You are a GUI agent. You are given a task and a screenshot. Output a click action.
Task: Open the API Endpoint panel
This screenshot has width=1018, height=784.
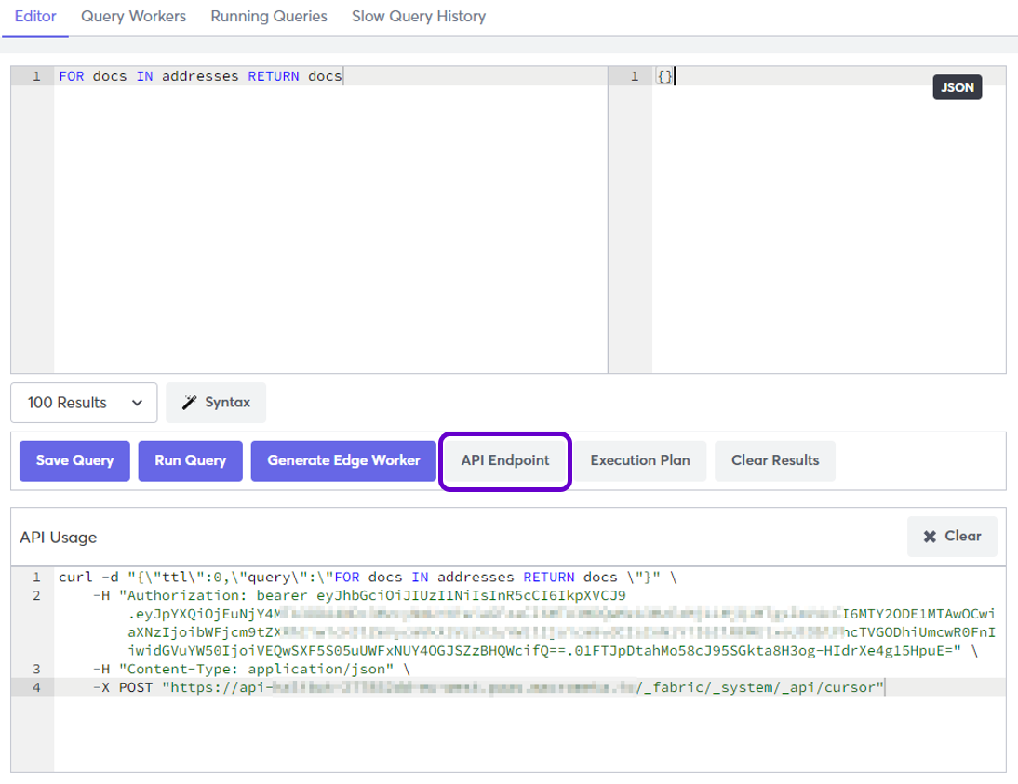click(x=503, y=460)
